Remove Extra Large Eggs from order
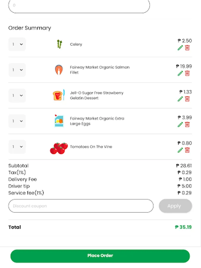 coord(187,125)
